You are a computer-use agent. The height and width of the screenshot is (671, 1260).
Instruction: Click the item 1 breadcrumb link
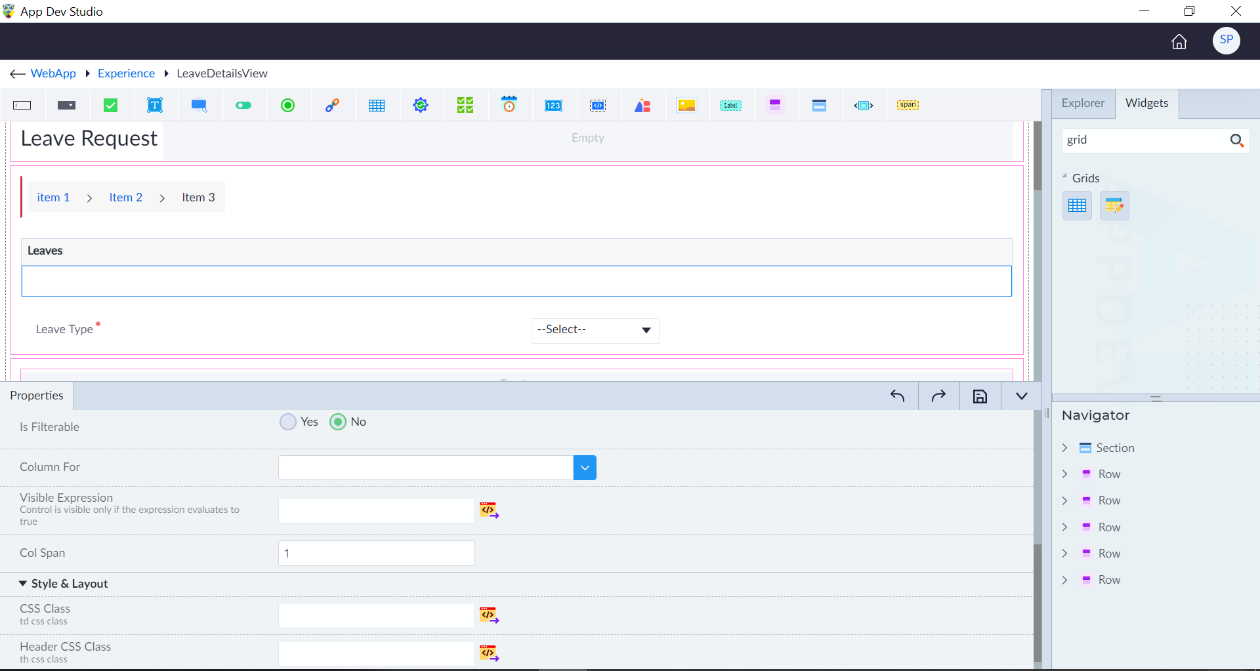coord(53,197)
